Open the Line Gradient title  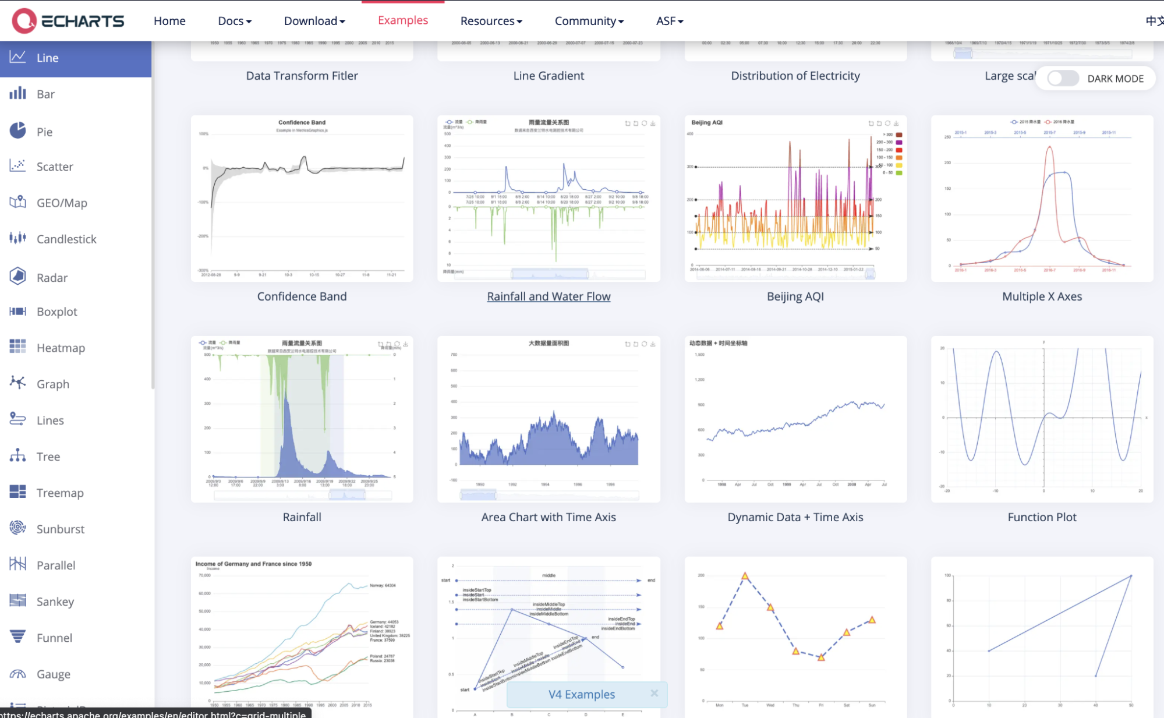coord(549,76)
